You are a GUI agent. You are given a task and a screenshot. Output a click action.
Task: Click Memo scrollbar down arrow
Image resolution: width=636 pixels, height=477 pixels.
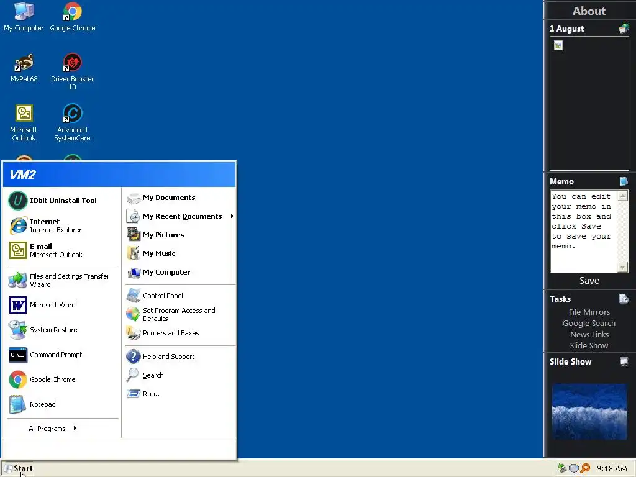(622, 268)
